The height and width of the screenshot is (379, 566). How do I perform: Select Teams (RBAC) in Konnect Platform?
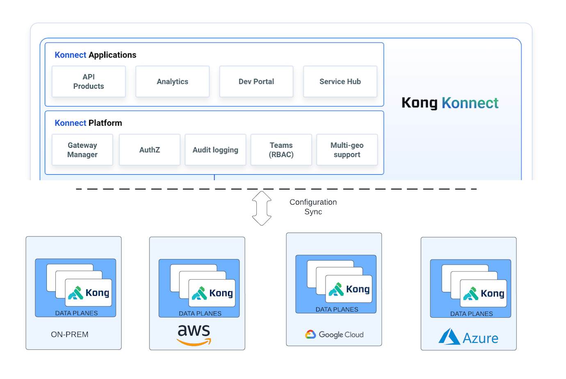281,150
